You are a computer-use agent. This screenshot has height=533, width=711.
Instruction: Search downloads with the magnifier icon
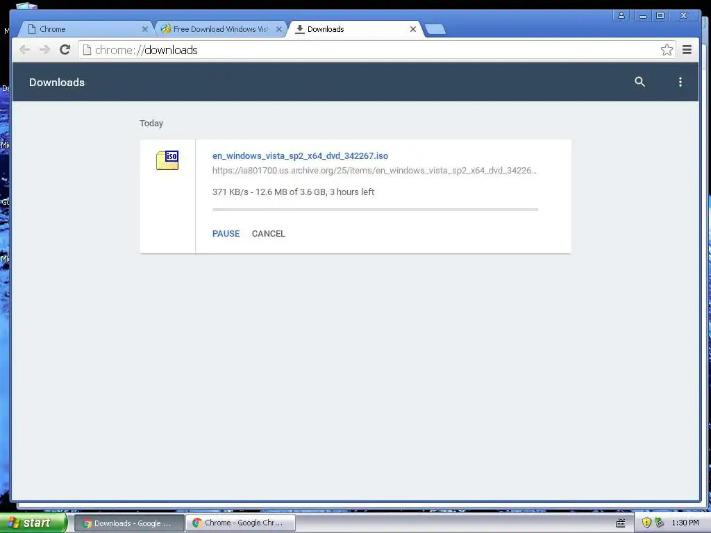[639, 82]
